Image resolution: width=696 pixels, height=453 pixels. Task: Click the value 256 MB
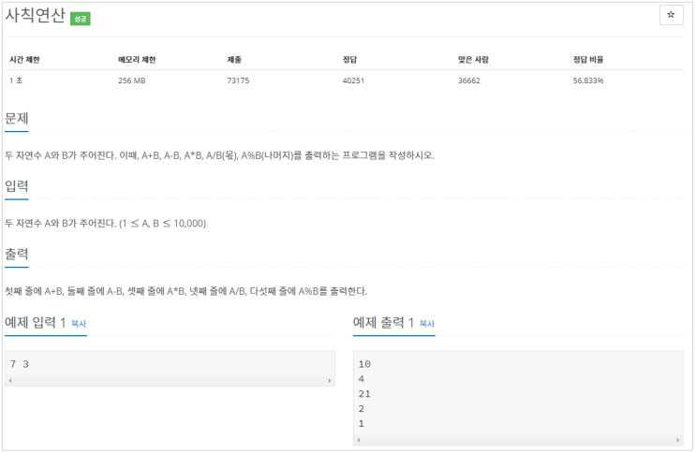click(132, 80)
